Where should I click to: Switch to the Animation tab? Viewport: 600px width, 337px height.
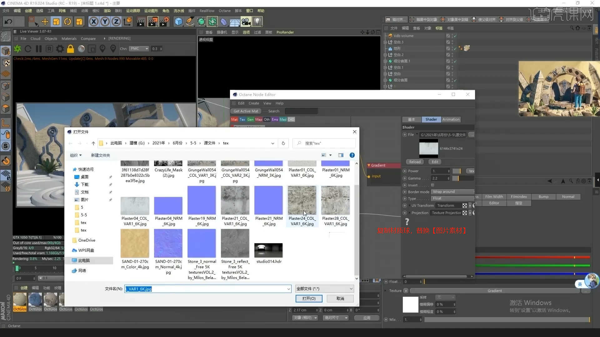click(x=451, y=119)
